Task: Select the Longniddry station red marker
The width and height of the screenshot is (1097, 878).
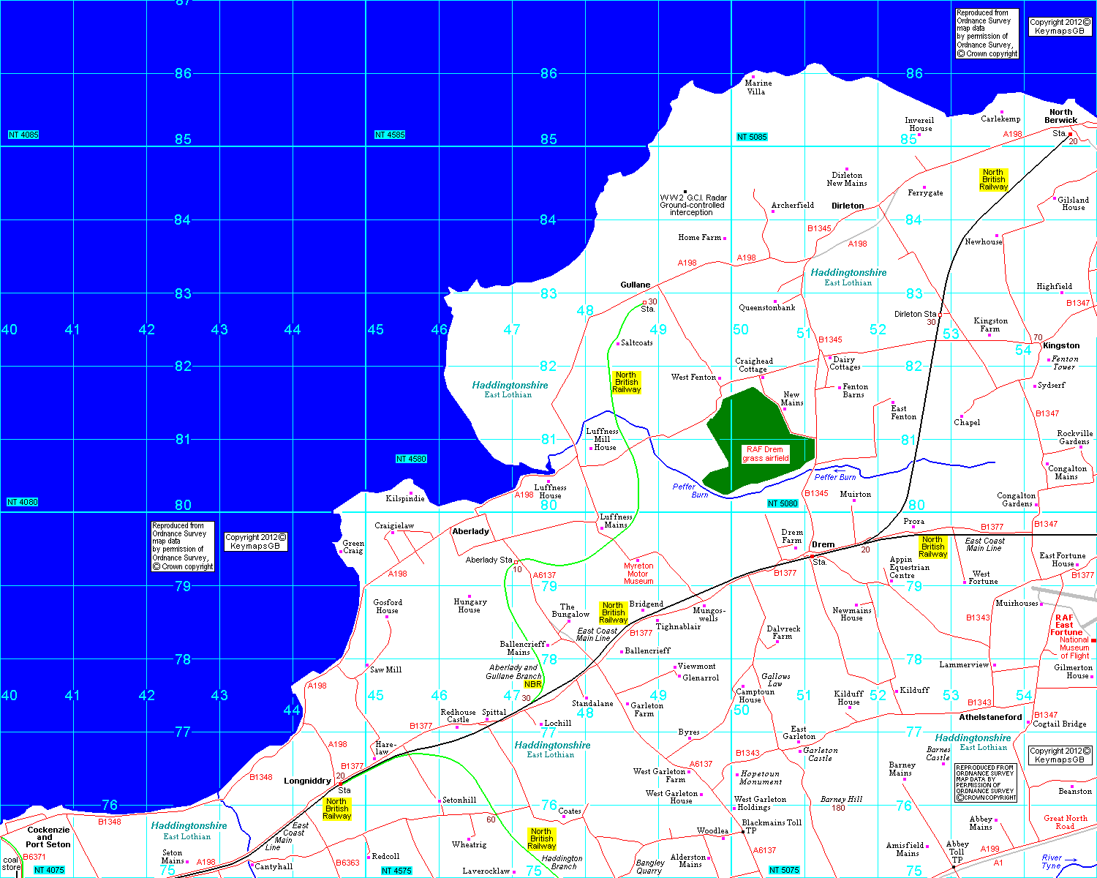Action: coord(340,784)
